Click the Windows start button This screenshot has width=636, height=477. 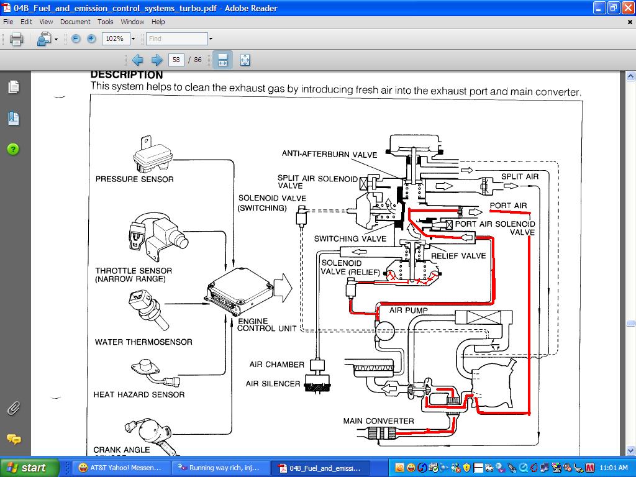click(x=29, y=468)
